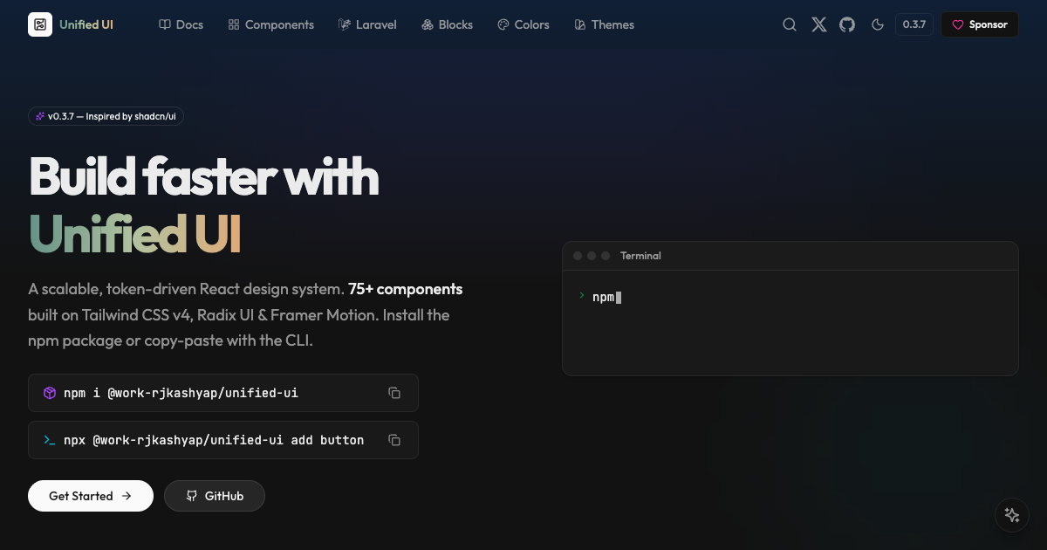Viewport: 1047px width, 550px height.
Task: Open the Components menu item
Action: coord(270,24)
